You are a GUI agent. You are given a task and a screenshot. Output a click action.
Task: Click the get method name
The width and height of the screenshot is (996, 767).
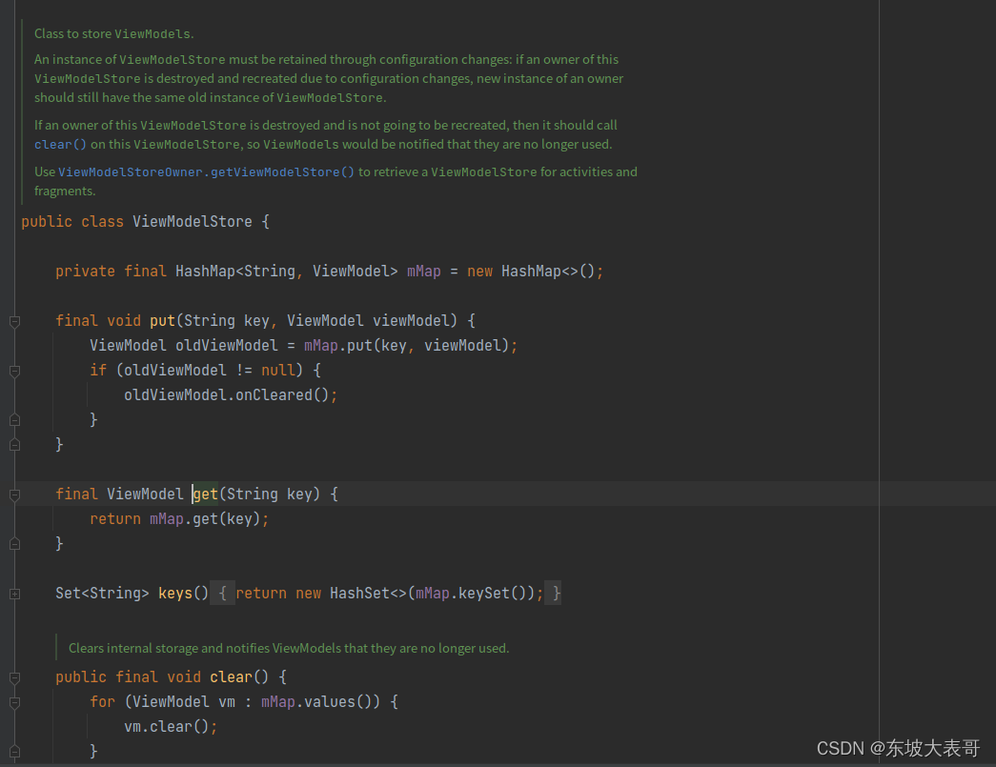tap(206, 494)
